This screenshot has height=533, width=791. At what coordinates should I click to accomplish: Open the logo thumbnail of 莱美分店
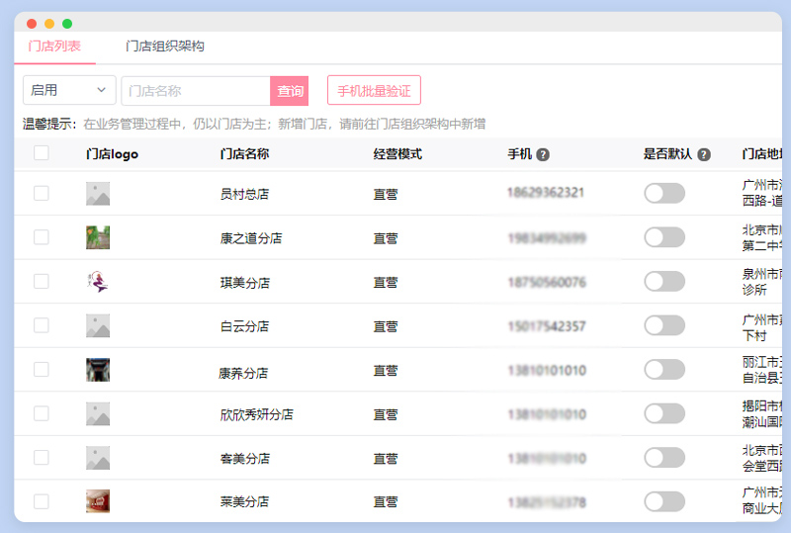tap(98, 501)
